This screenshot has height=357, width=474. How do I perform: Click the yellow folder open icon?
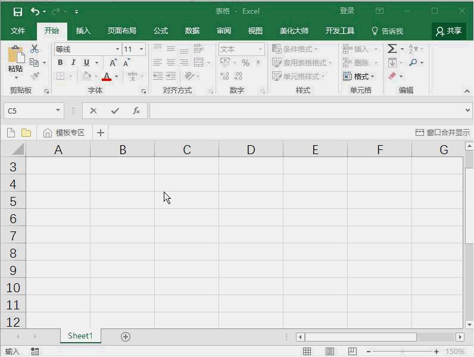click(x=26, y=133)
